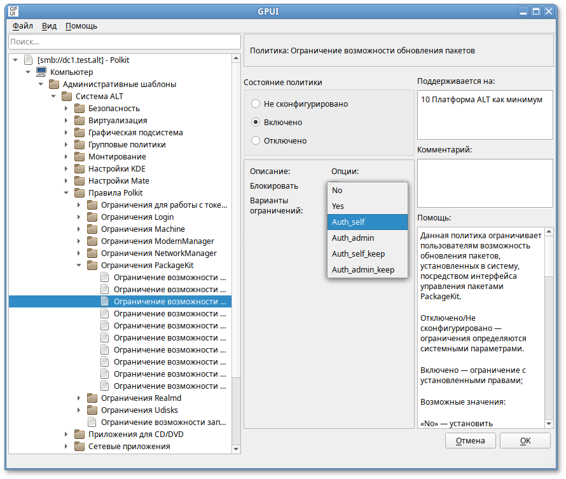Click the OK button

click(525, 440)
